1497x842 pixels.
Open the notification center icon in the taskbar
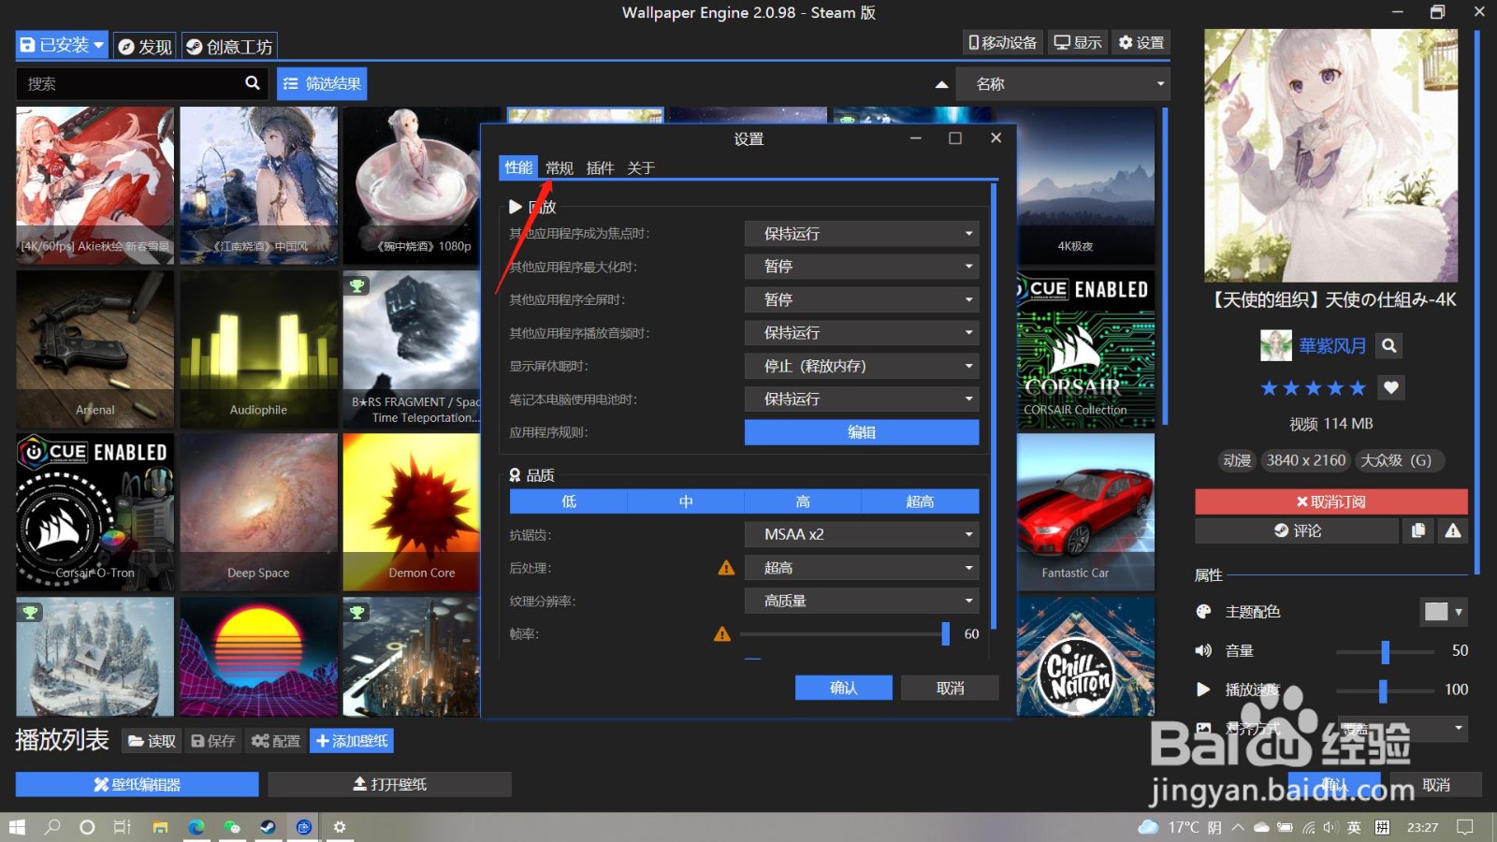pos(1465,827)
